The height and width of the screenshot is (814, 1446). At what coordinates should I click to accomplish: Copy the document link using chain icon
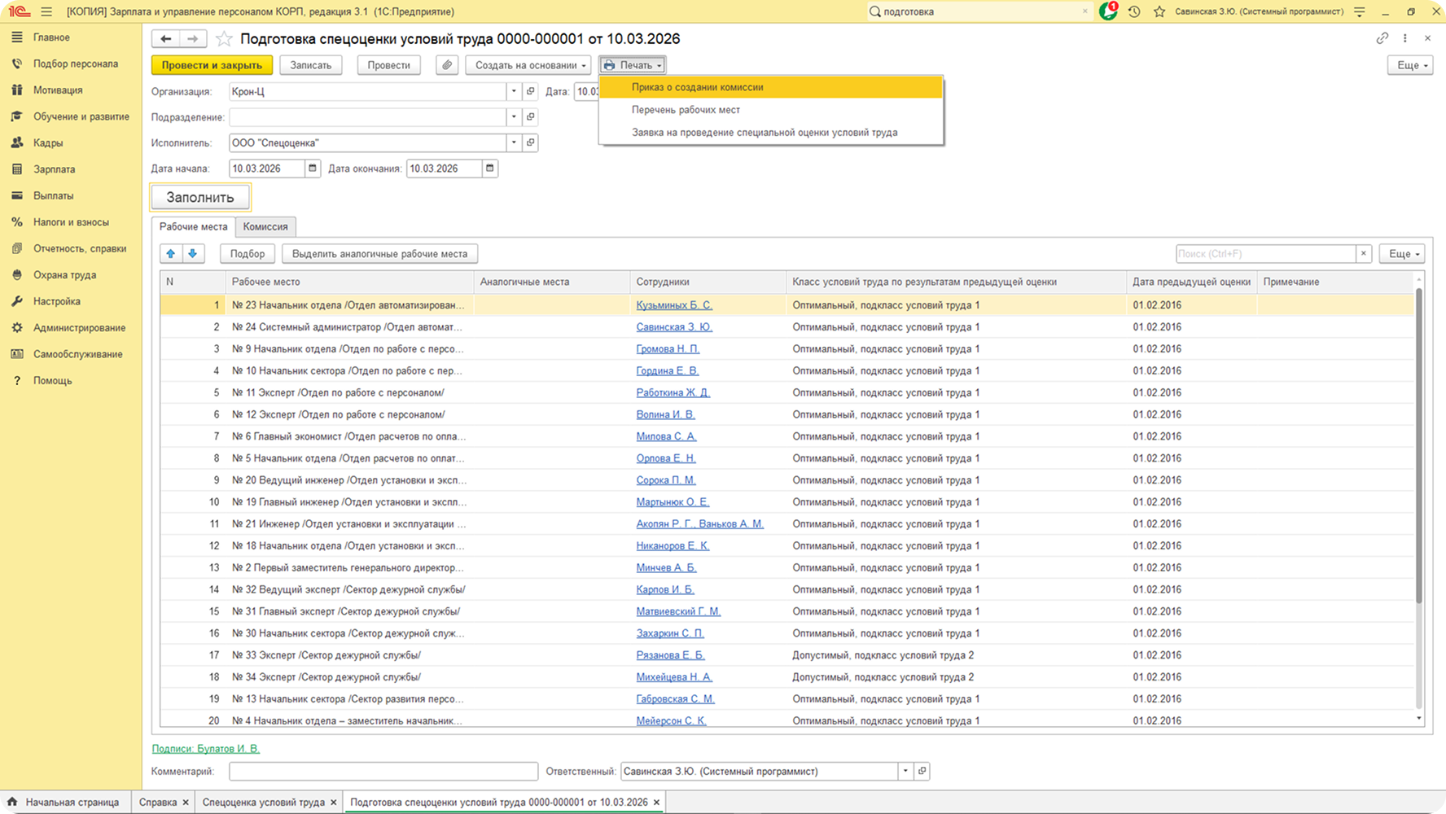[x=1382, y=38]
